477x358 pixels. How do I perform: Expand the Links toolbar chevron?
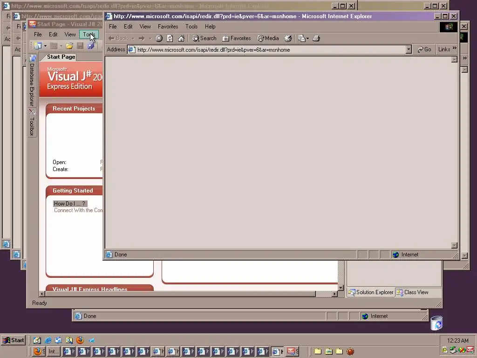pos(455,48)
